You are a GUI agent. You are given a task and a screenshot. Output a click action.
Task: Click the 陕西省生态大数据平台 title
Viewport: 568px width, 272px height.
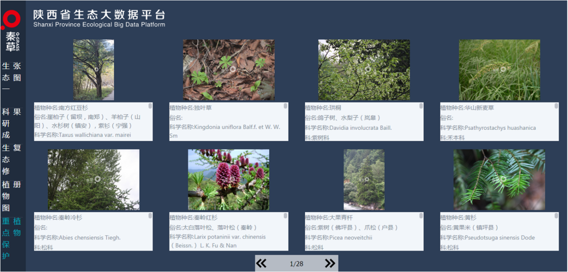click(99, 14)
